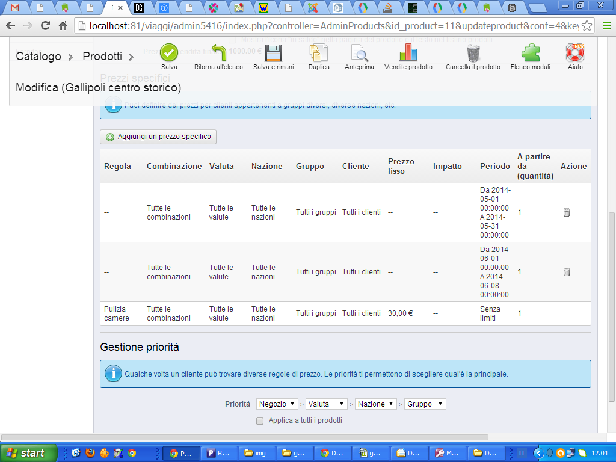This screenshot has width=616, height=462.
Task: Open Vendite prodotto bar chart icon
Action: pos(408,53)
